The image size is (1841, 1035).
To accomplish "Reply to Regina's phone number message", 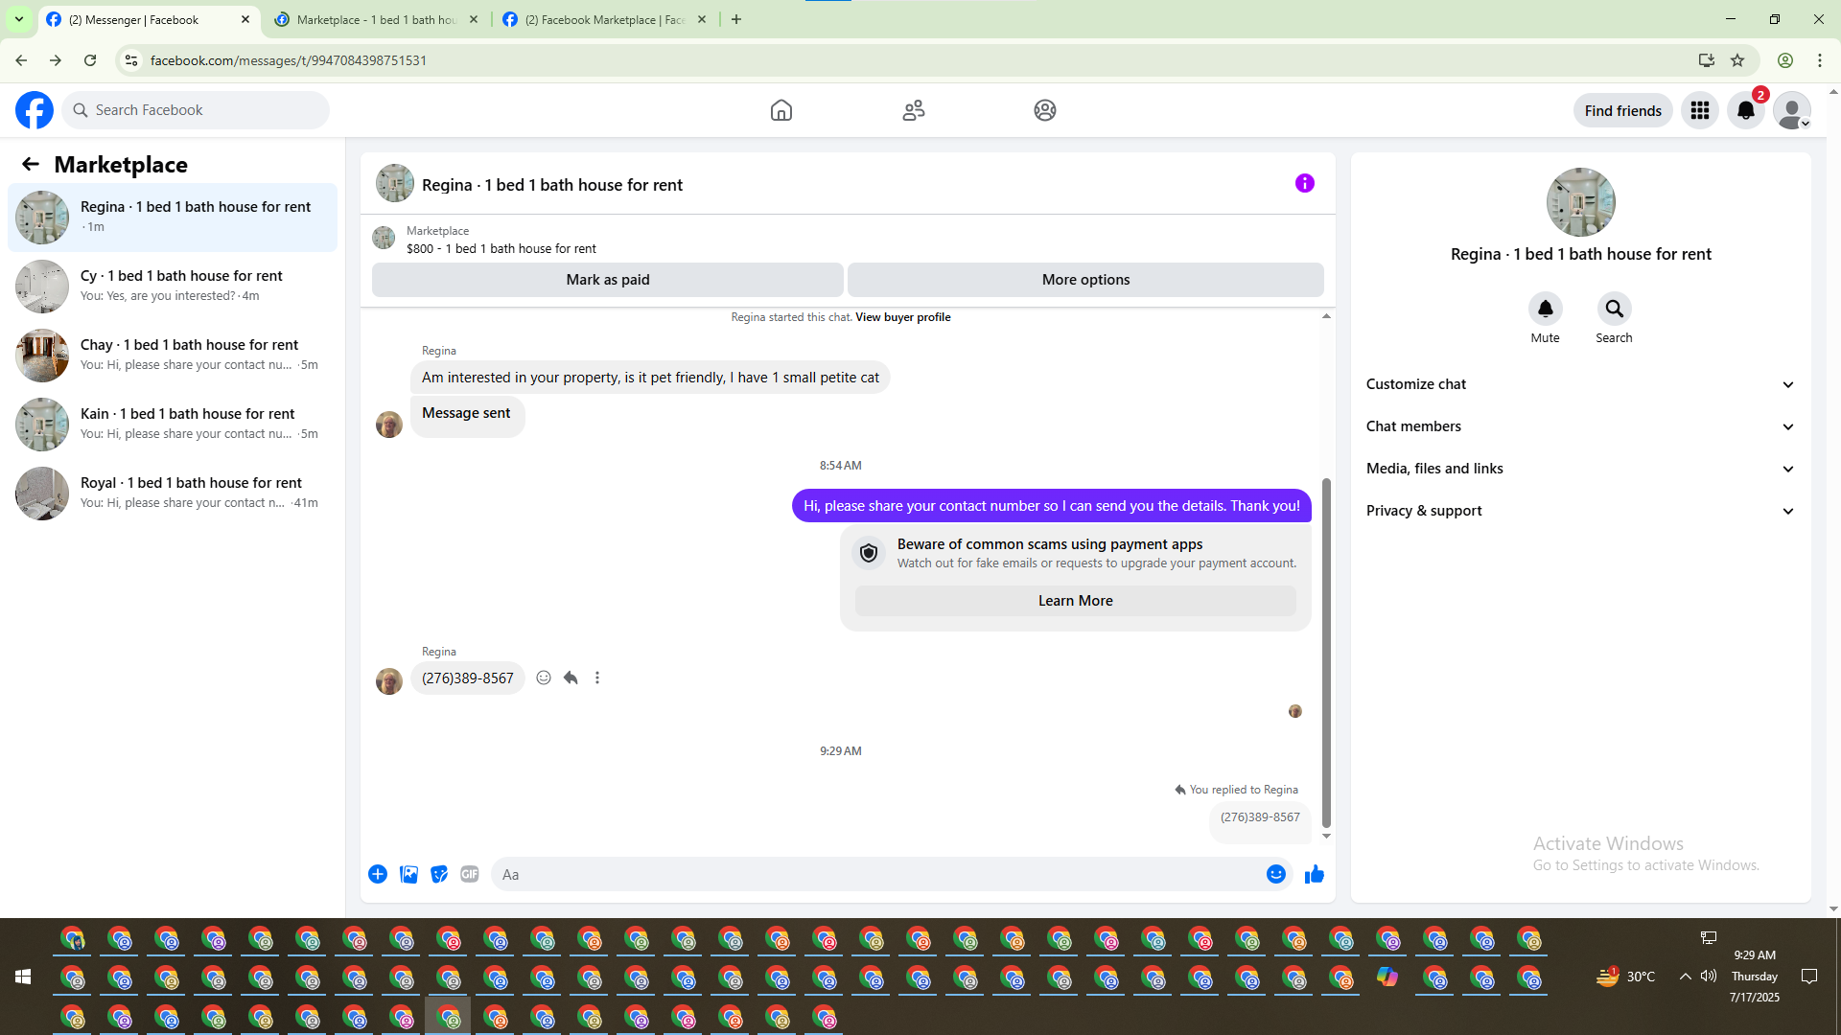I will coord(571,678).
